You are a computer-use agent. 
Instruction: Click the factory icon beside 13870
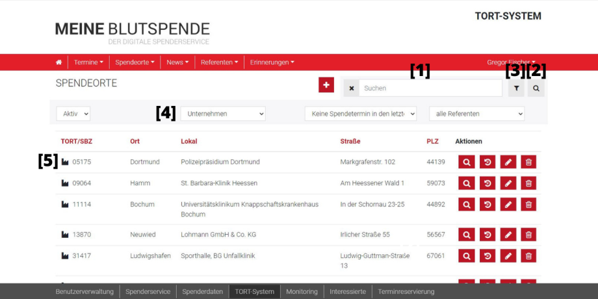tap(65, 235)
